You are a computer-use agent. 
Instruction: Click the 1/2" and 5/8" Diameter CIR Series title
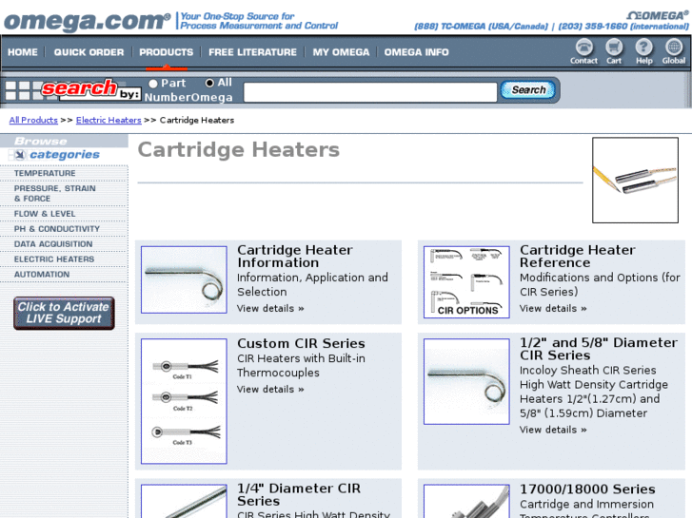tap(599, 349)
